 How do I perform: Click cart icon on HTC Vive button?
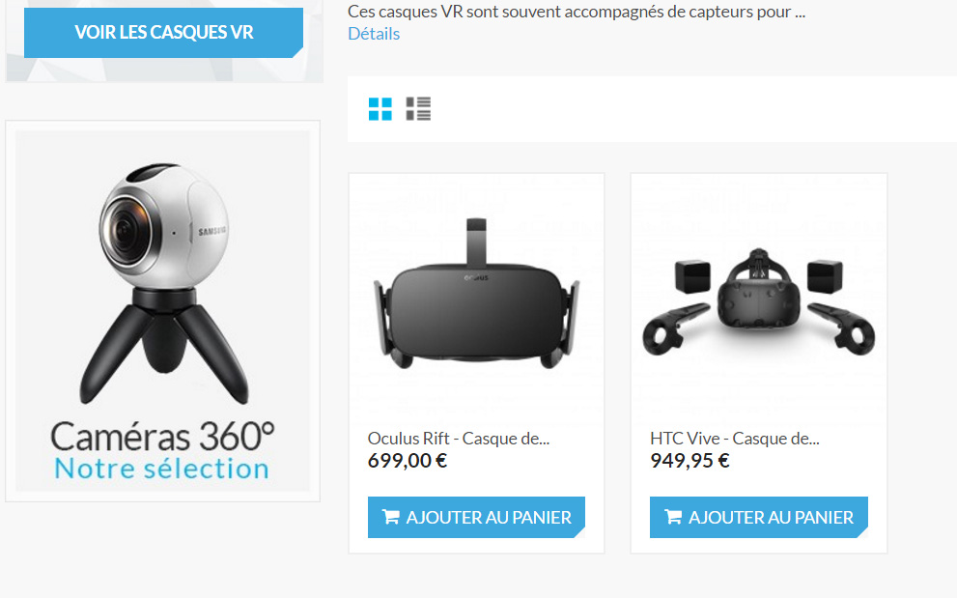pos(673,518)
